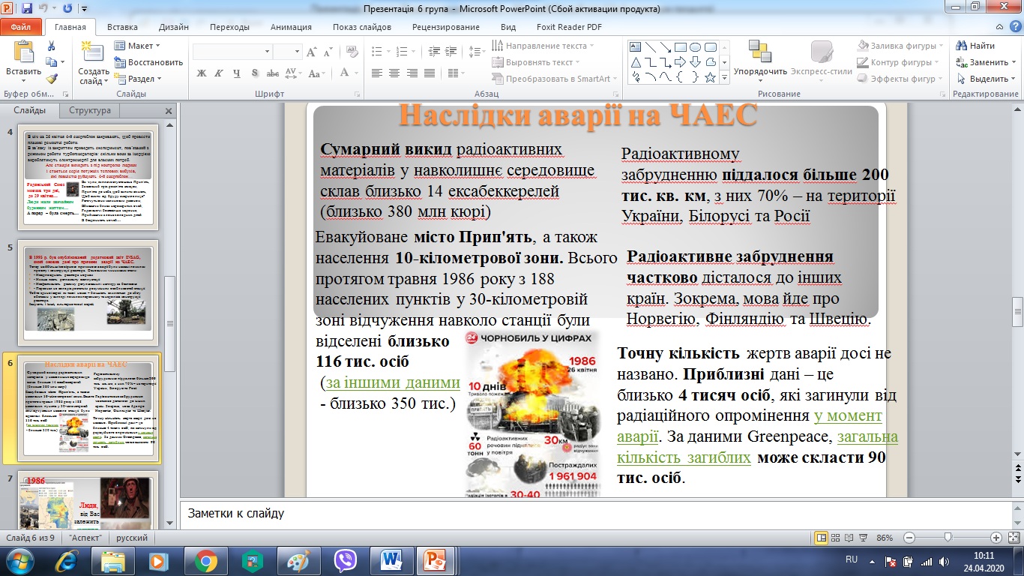Switch to the Структура outline tab
This screenshot has width=1024, height=576.
[x=89, y=110]
